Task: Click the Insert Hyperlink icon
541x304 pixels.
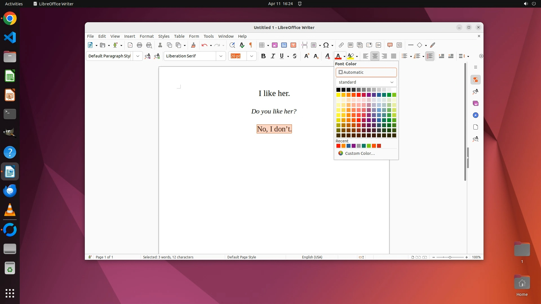Action: 341,45
